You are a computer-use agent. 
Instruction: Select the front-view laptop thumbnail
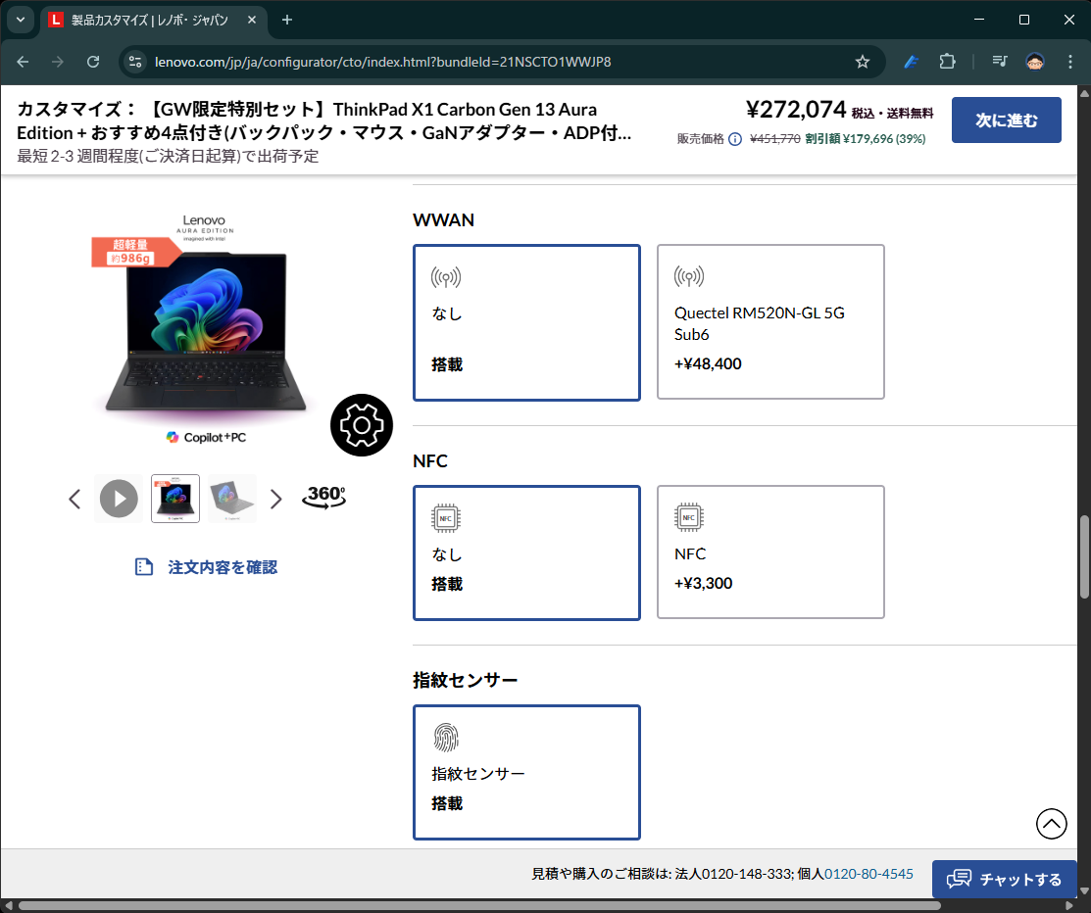coord(175,499)
